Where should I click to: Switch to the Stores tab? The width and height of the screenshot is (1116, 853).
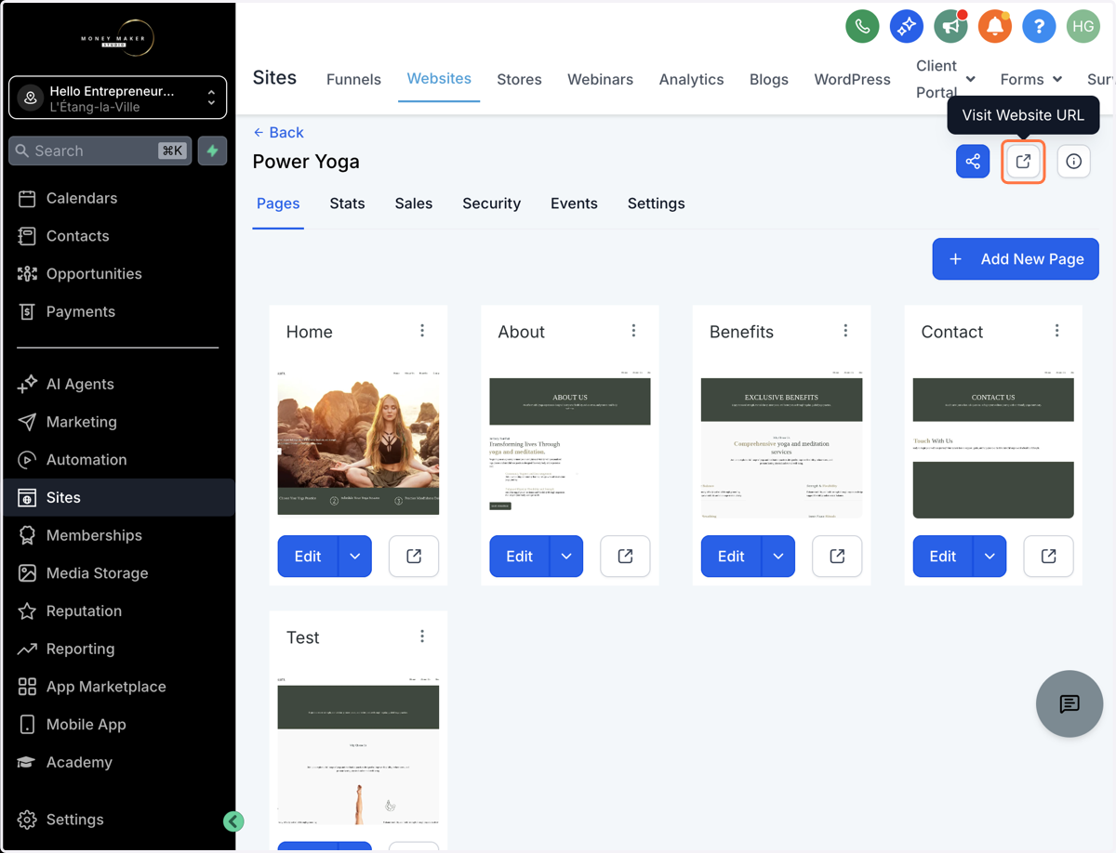point(519,79)
